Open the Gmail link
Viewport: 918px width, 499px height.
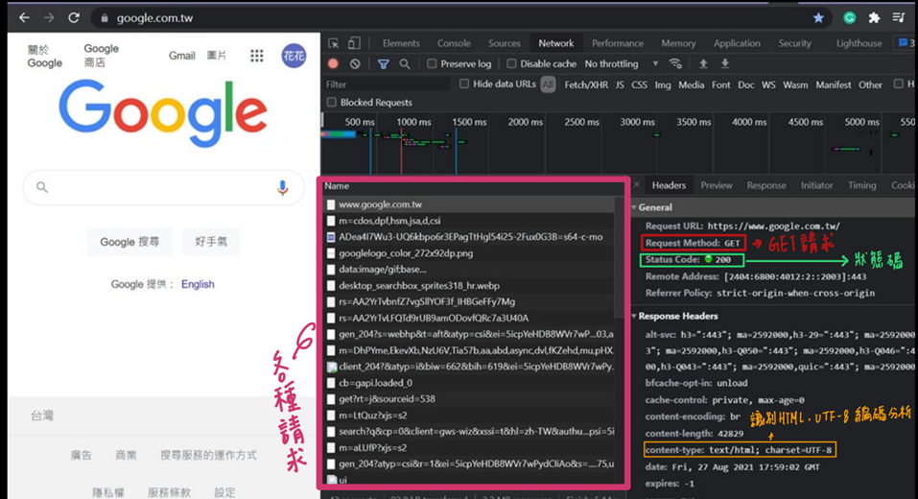tap(181, 56)
